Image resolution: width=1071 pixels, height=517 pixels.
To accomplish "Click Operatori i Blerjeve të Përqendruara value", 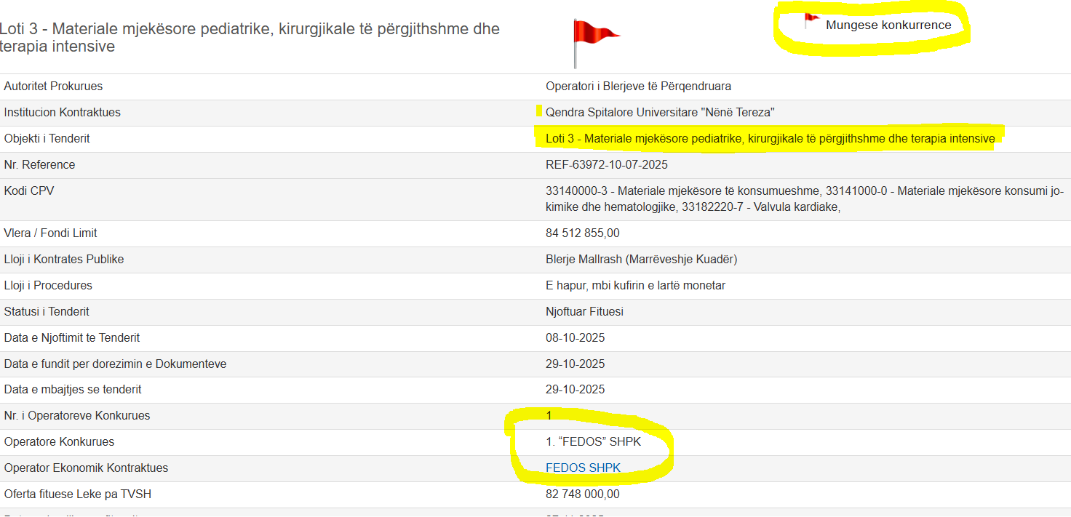I will tap(638, 87).
